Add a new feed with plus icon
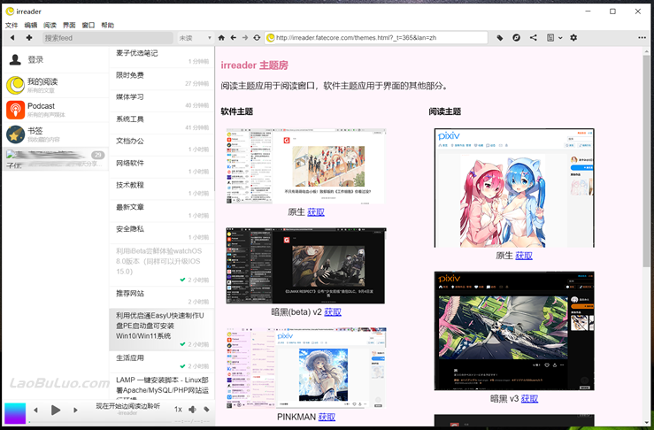The height and width of the screenshot is (430, 654). coord(29,37)
